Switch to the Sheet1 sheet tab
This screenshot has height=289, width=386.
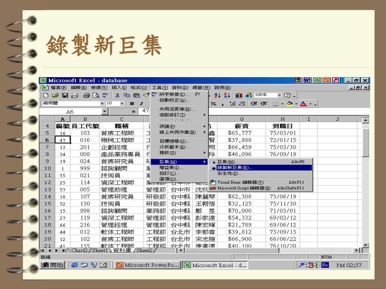point(100,250)
